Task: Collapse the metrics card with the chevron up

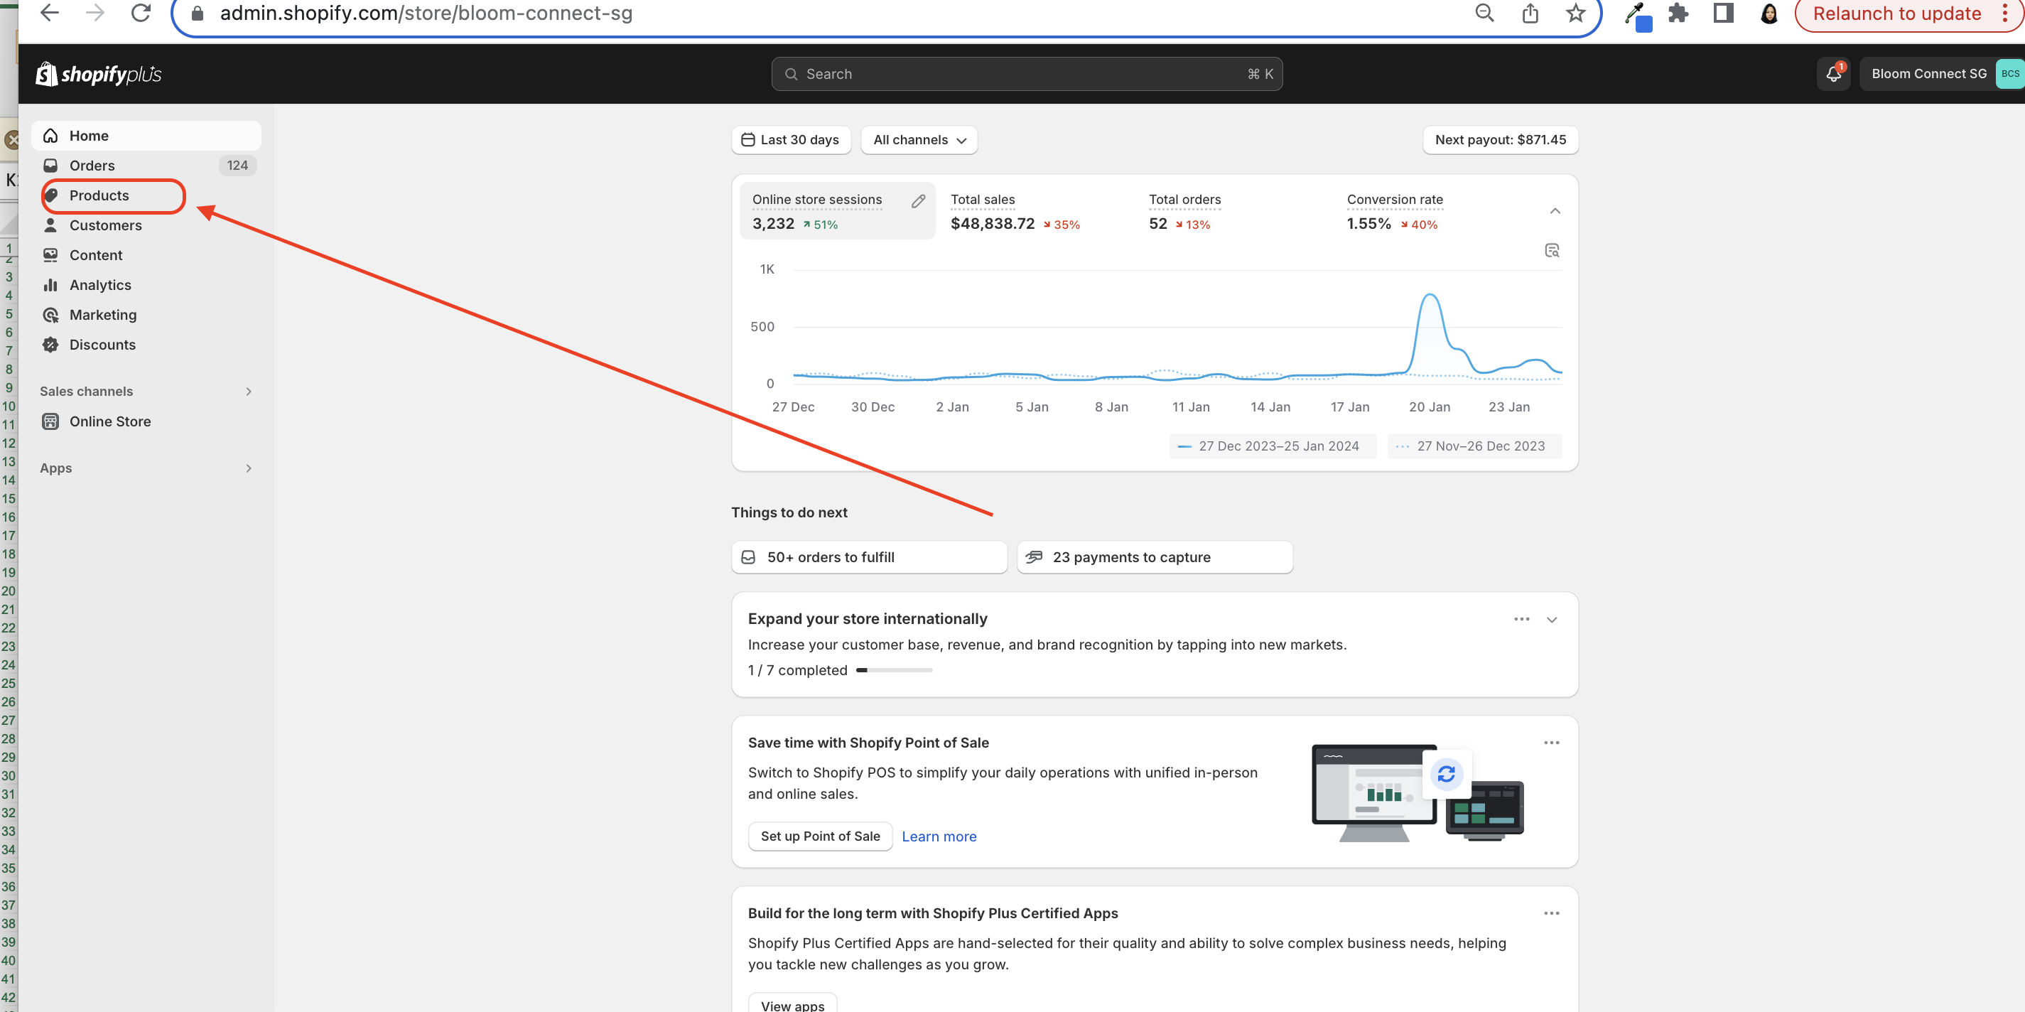Action: click(1554, 211)
